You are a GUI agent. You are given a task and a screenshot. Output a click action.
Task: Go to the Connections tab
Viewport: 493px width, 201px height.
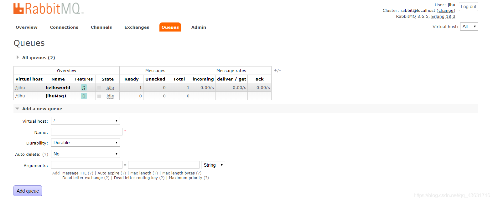click(64, 27)
